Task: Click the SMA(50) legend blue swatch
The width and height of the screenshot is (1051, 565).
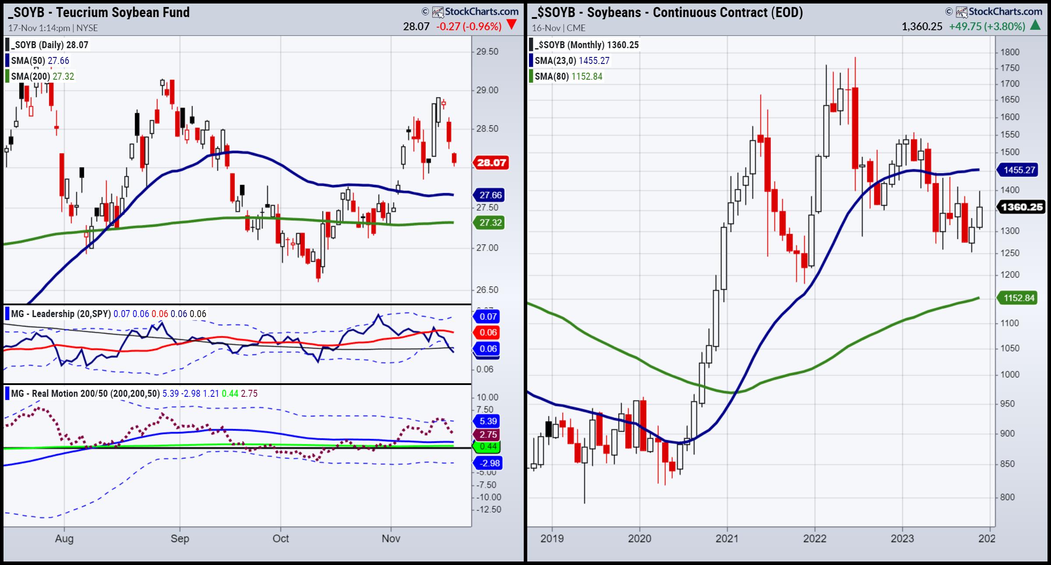Action: [x=7, y=60]
